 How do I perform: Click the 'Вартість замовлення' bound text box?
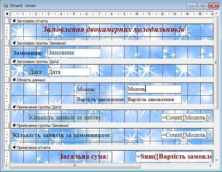click(154, 99)
